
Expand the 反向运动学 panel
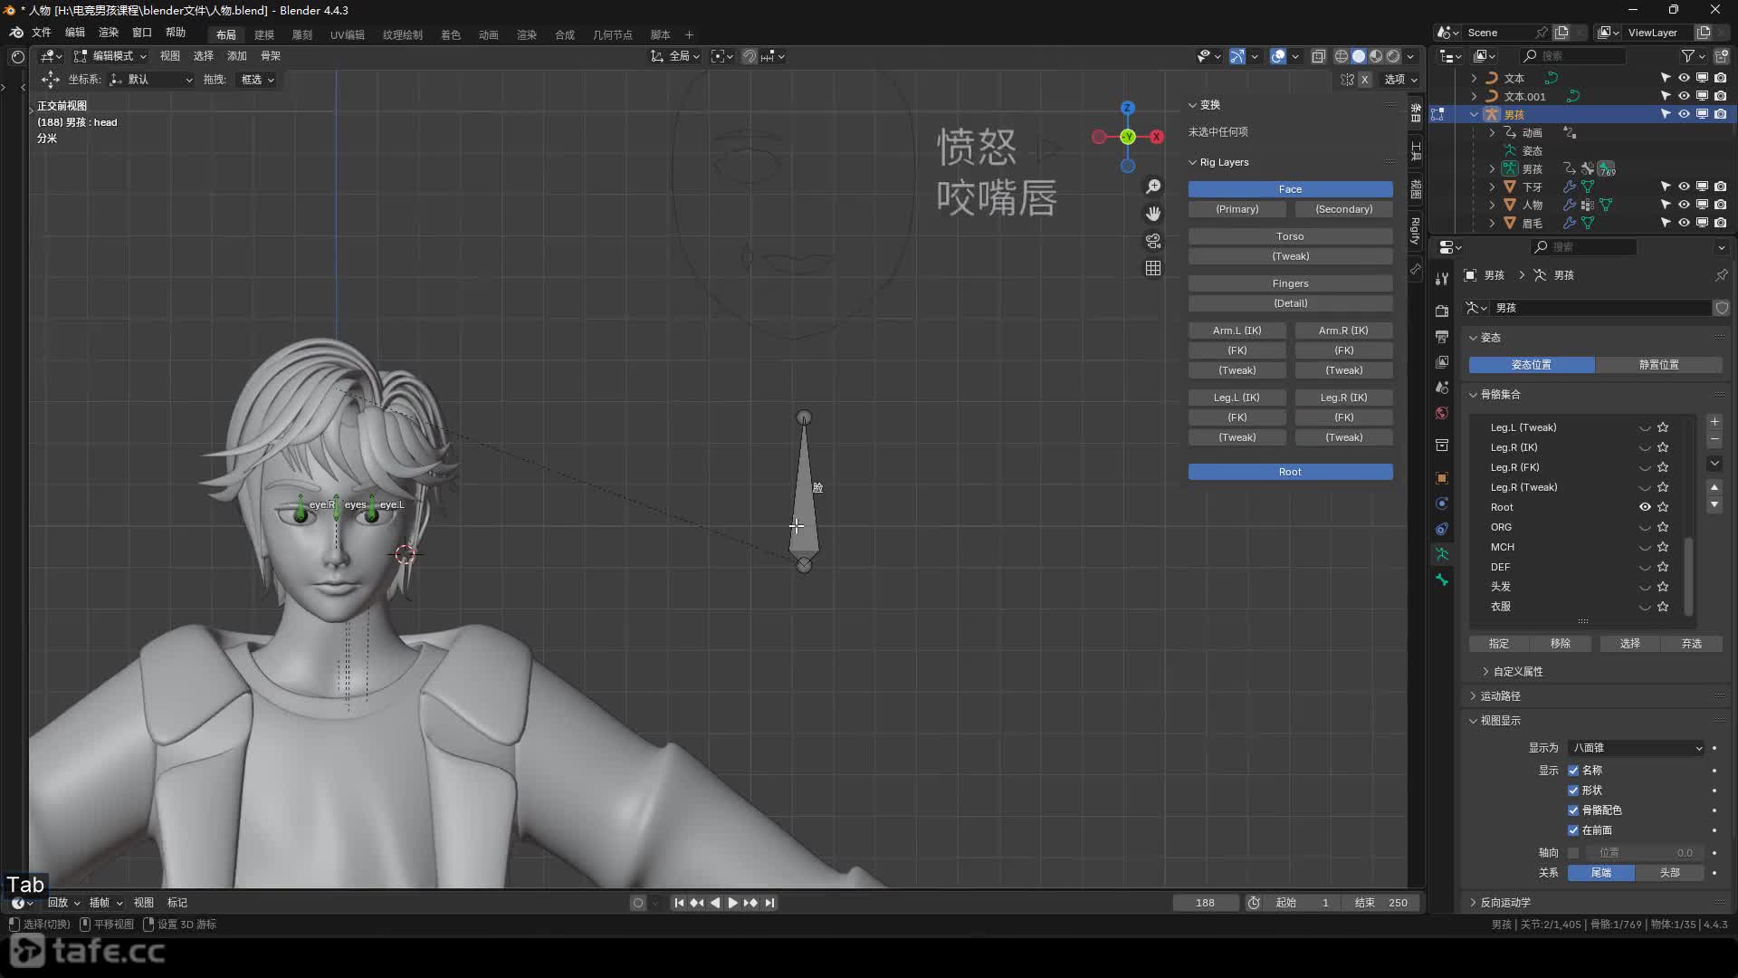click(x=1504, y=903)
